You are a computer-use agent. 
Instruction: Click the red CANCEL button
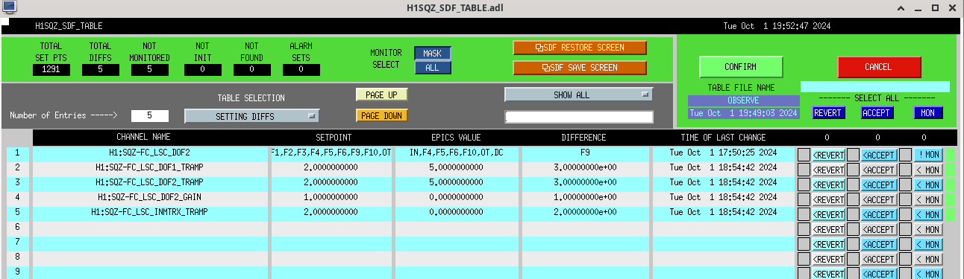tap(879, 67)
